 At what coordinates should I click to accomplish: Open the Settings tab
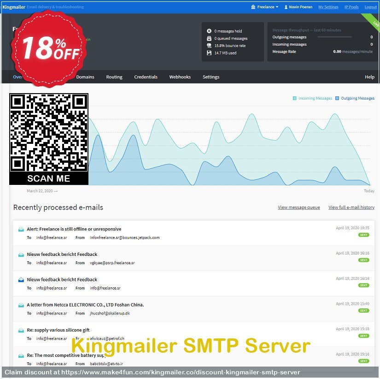click(211, 77)
